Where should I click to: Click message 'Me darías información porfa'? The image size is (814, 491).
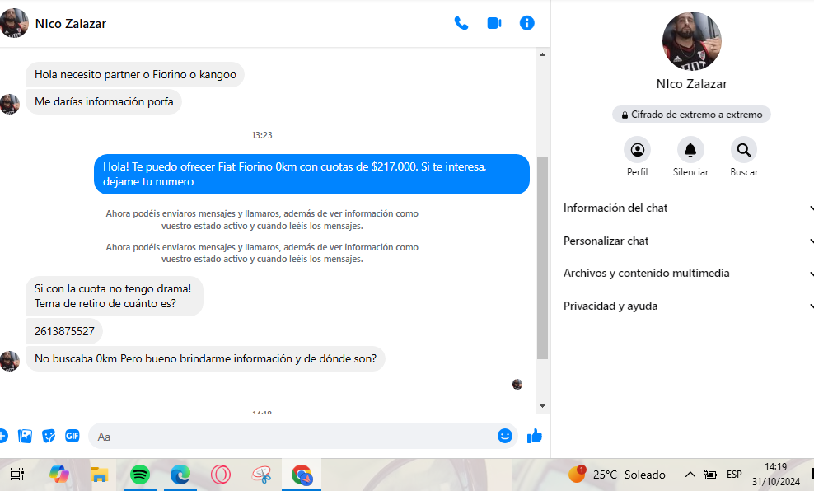click(x=104, y=101)
